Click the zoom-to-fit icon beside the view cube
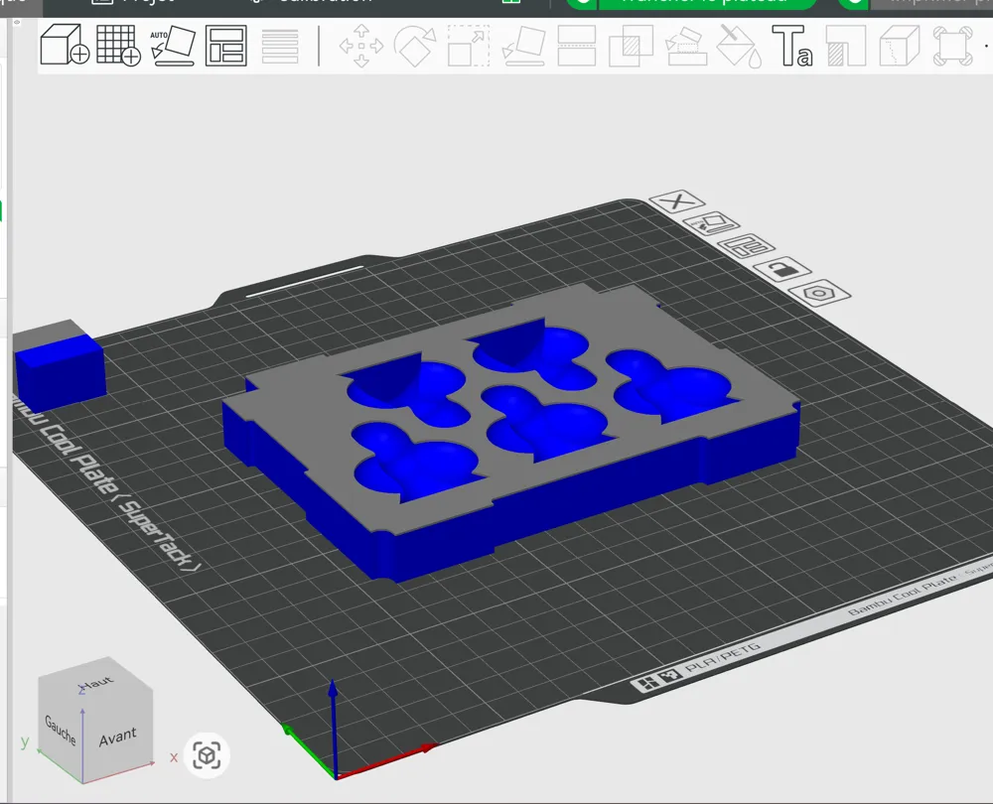Image resolution: width=993 pixels, height=804 pixels. pyautogui.click(x=207, y=755)
